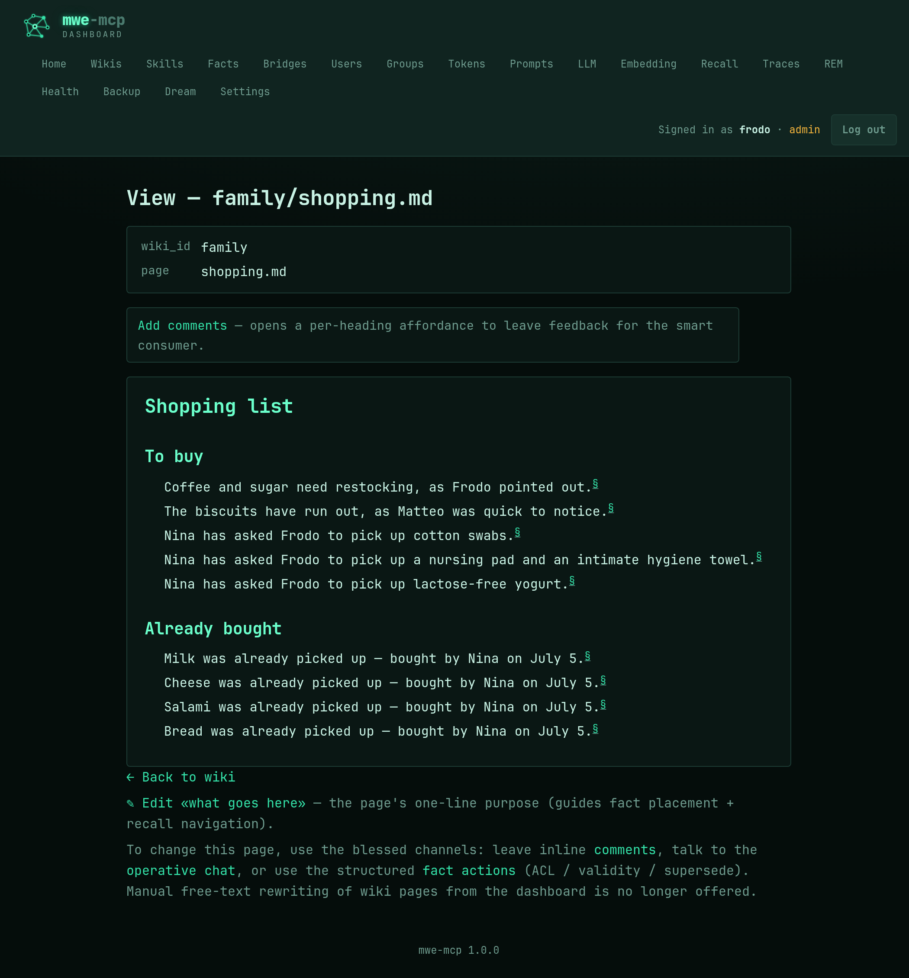Open the Users section
The image size is (909, 978).
point(346,64)
